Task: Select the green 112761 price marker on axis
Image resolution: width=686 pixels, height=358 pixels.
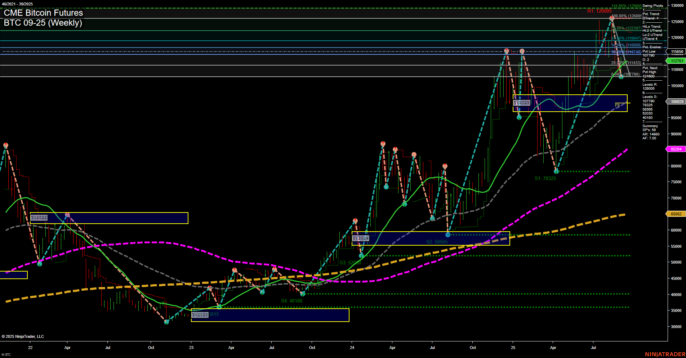Action: [677, 61]
